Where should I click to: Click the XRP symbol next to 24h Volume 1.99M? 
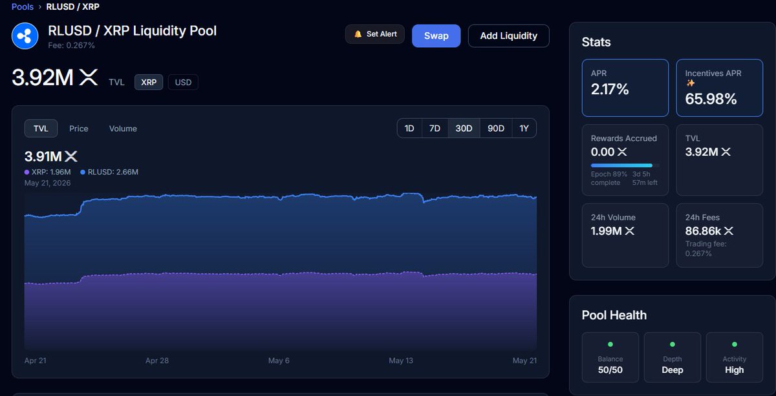pyautogui.click(x=629, y=231)
